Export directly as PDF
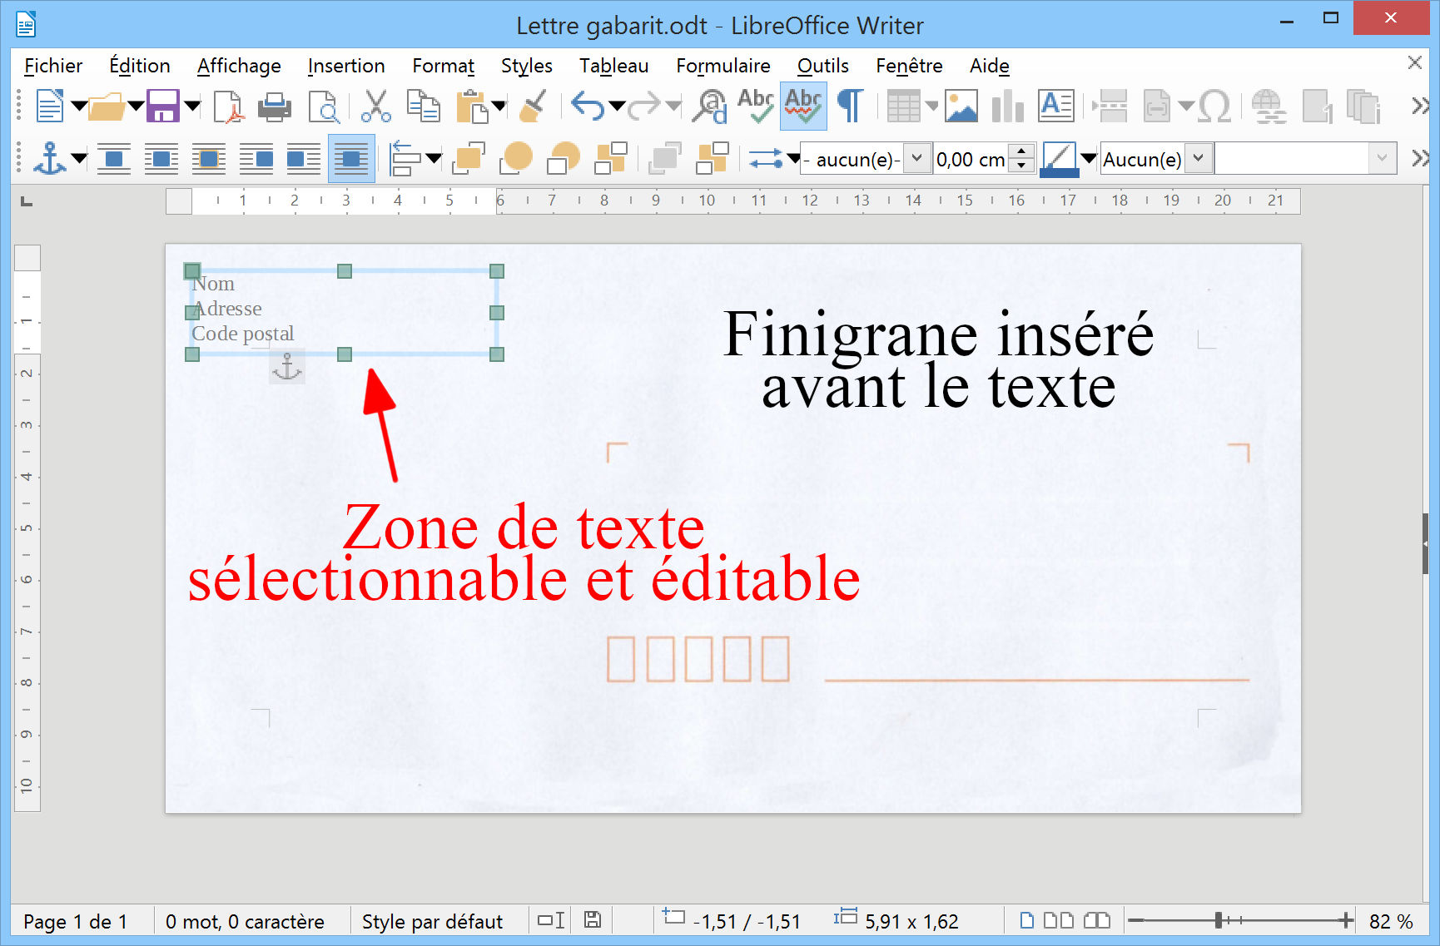The height and width of the screenshot is (946, 1440). pyautogui.click(x=229, y=106)
